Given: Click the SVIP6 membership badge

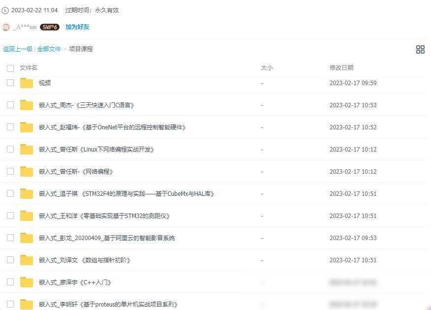Looking at the screenshot, I should tap(49, 27).
